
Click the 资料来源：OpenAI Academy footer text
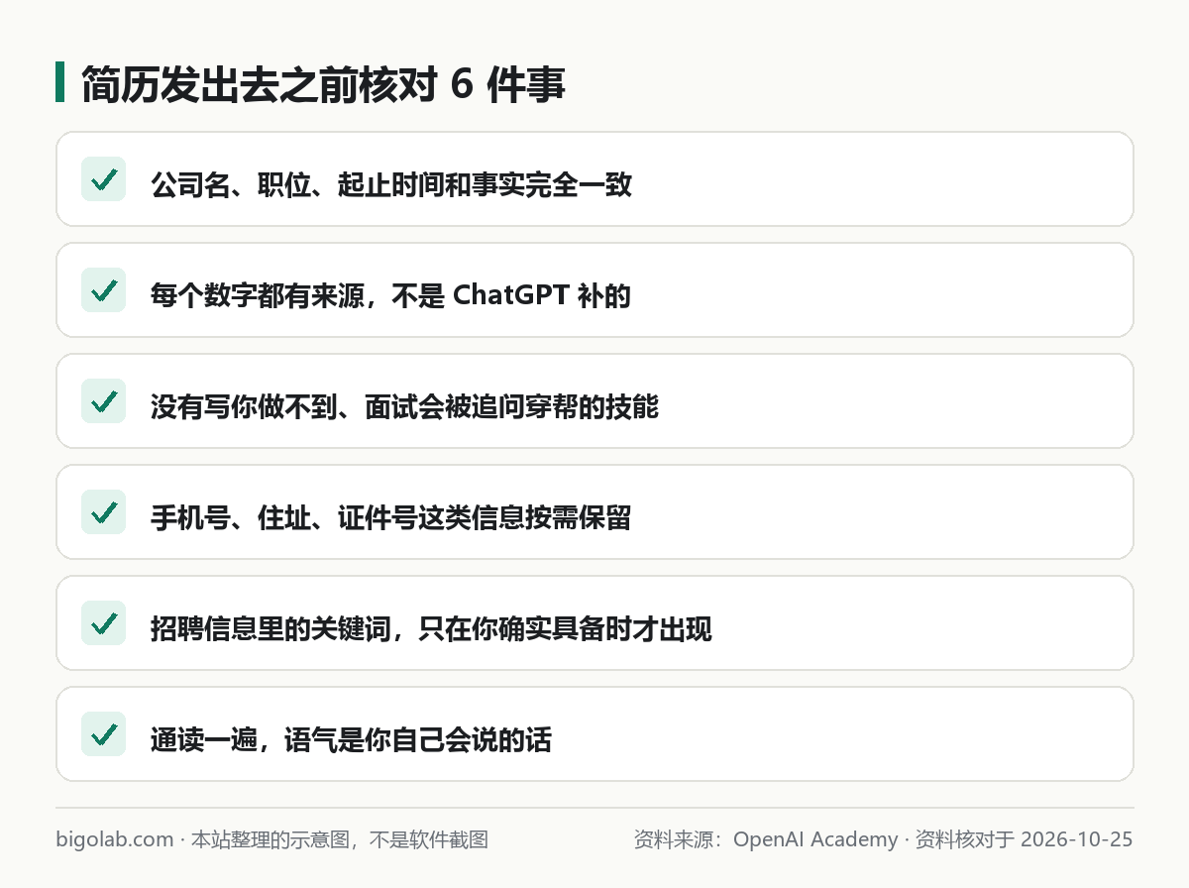(x=766, y=839)
